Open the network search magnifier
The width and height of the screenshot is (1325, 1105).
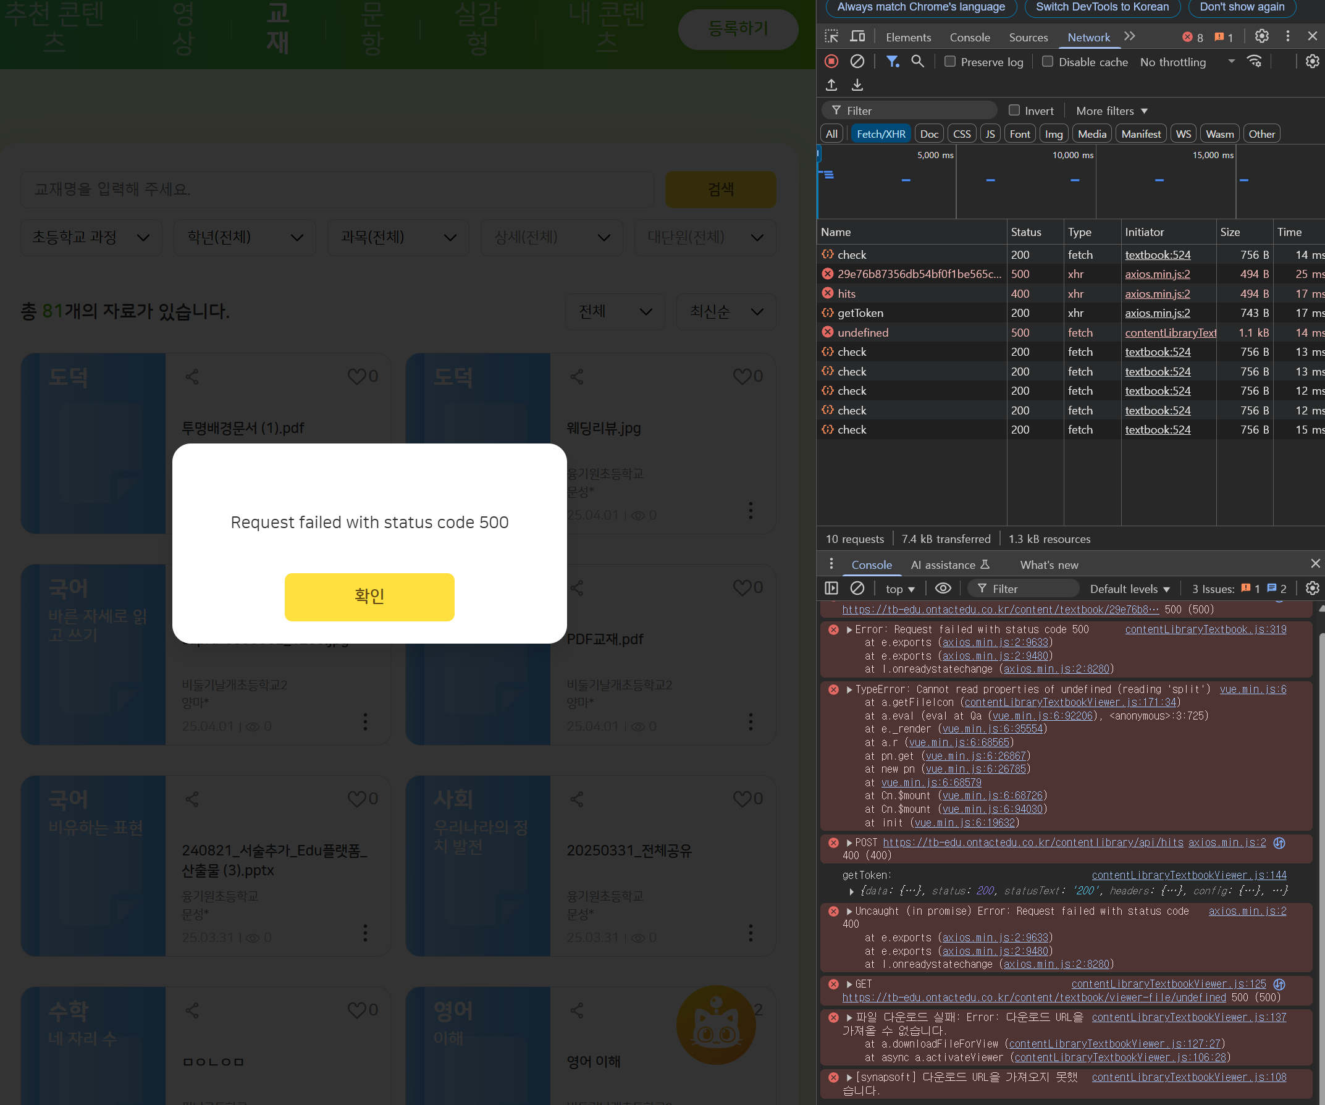click(917, 61)
